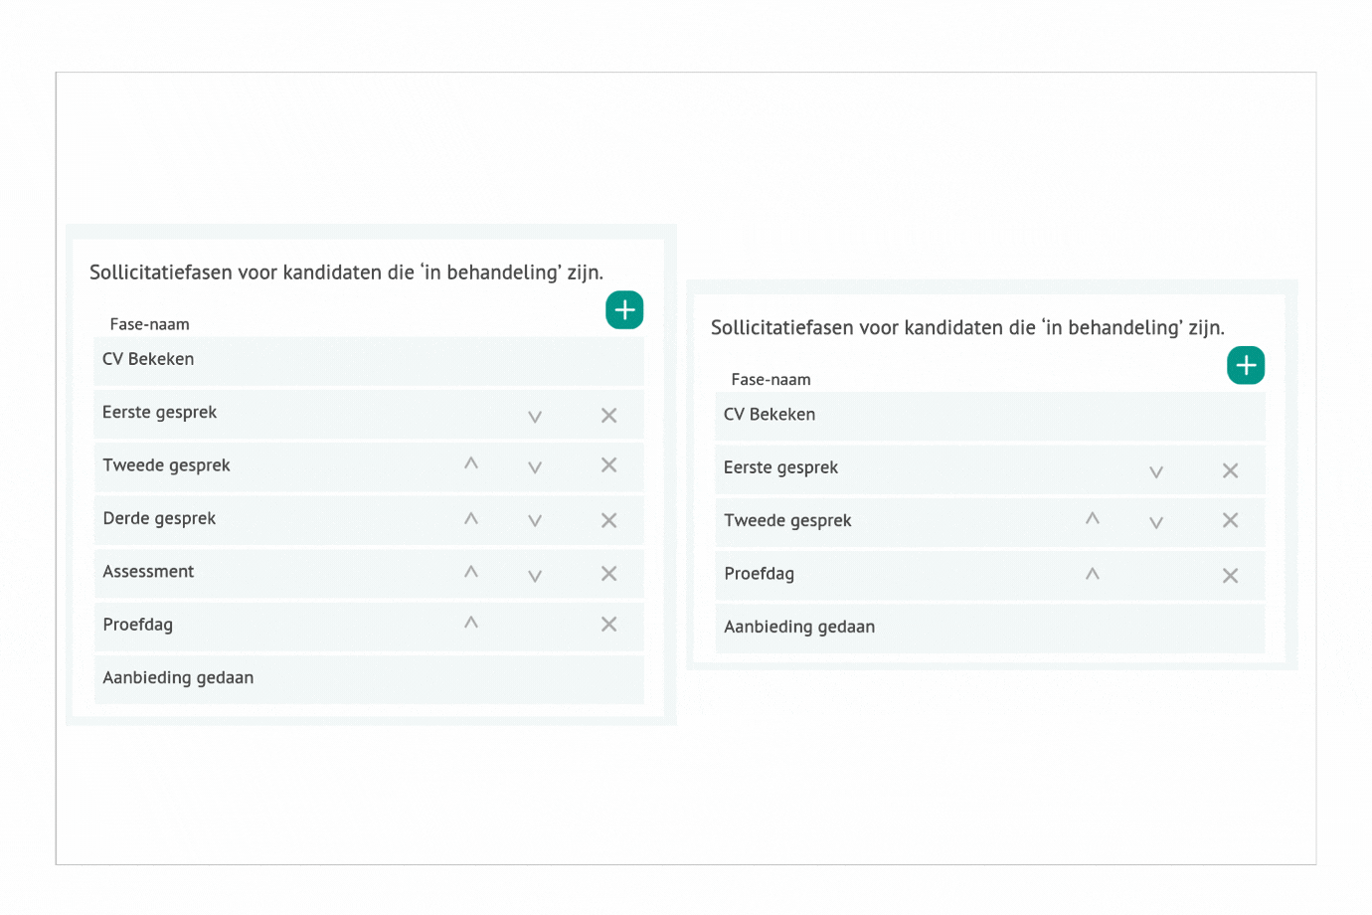The height and width of the screenshot is (915, 1372).
Task: Click the Assessment phase name
Action: [x=148, y=572]
